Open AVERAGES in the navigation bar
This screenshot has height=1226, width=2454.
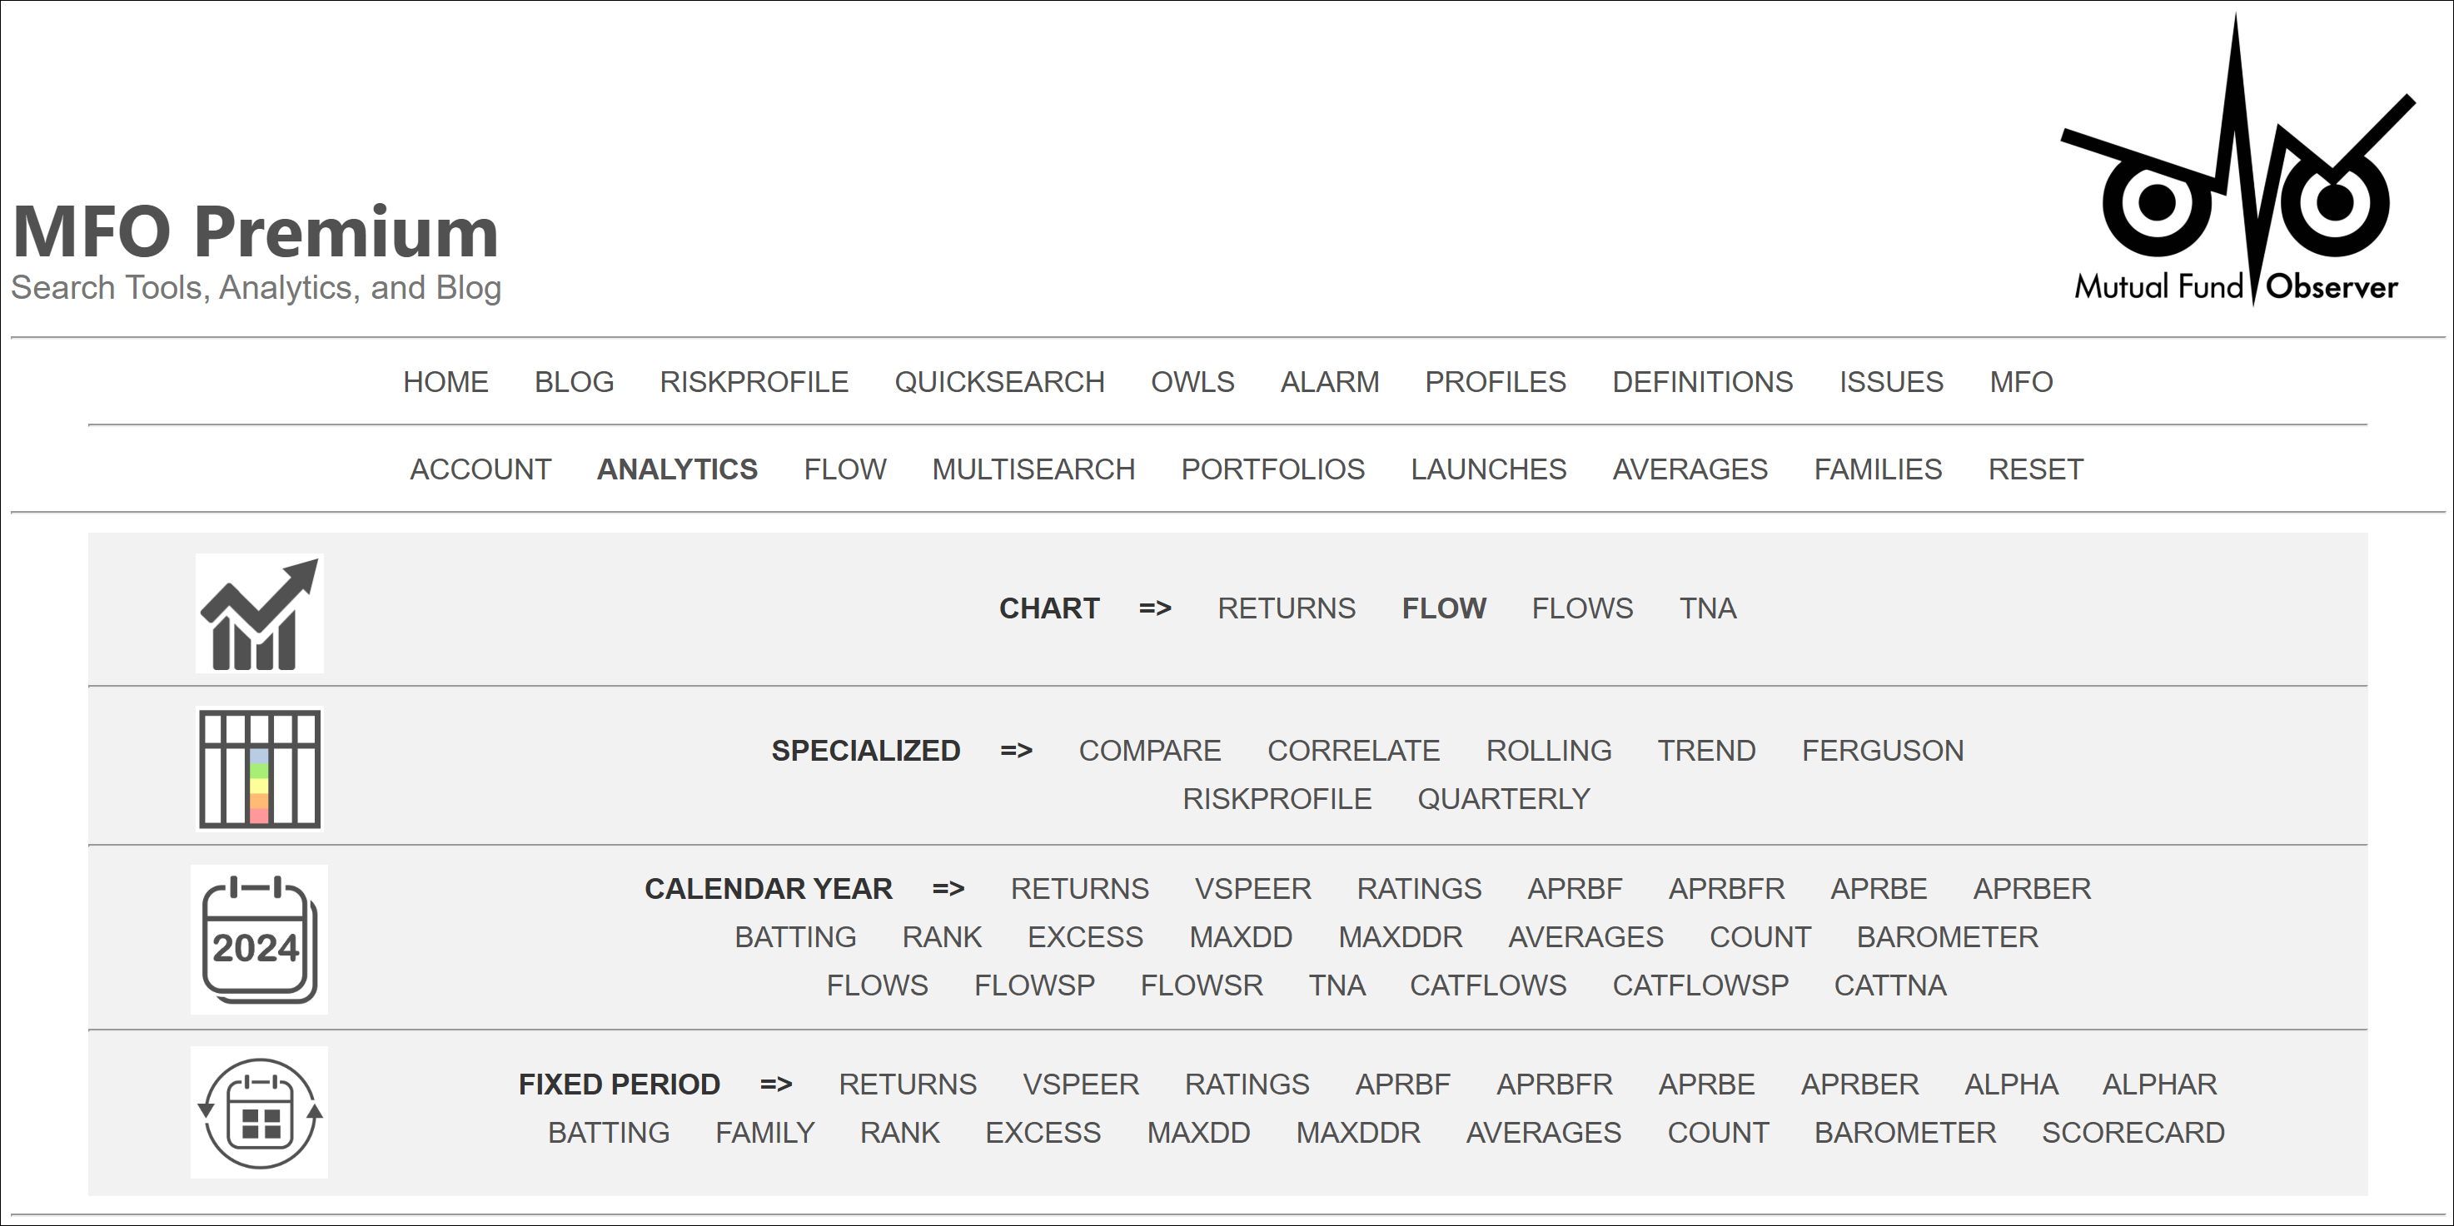(x=1690, y=469)
